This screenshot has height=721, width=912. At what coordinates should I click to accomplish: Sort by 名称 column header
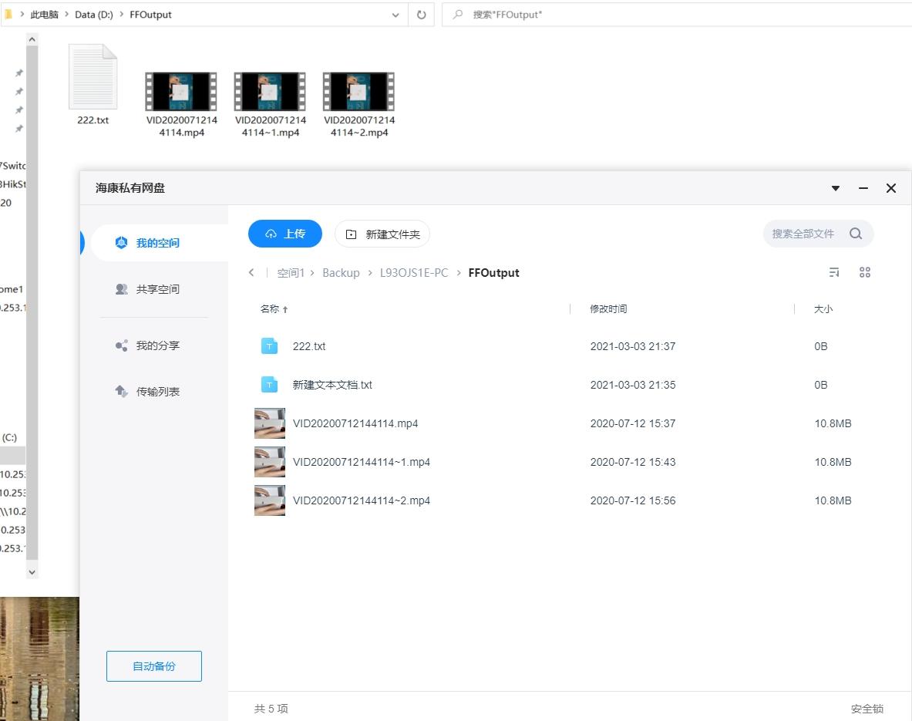click(x=270, y=309)
